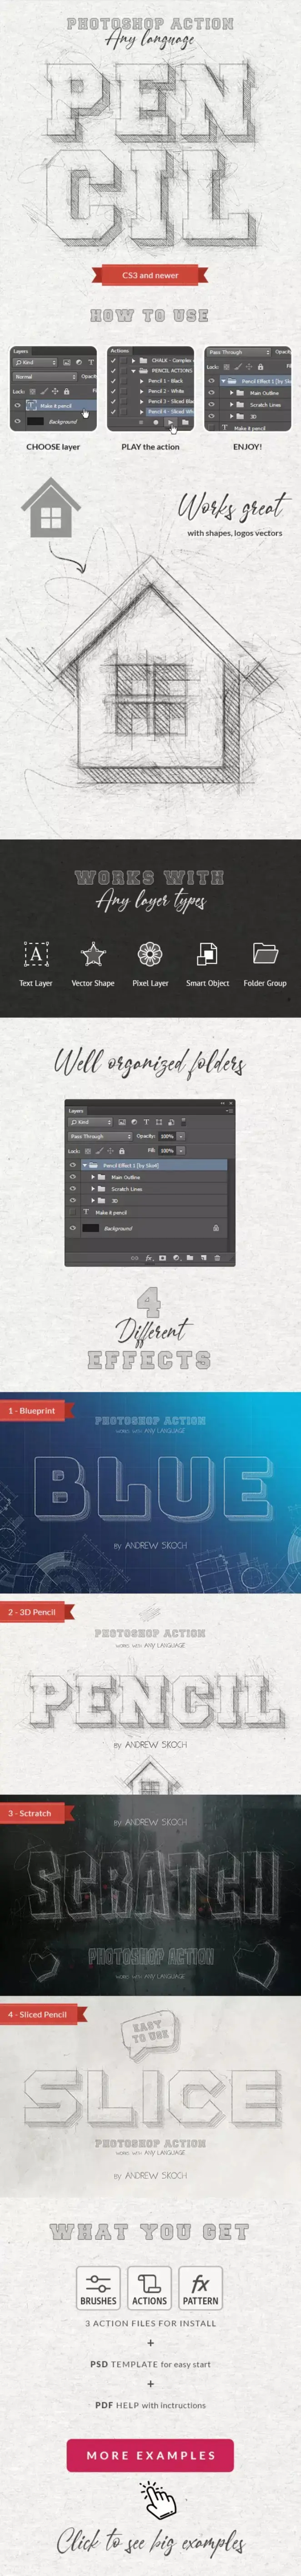Viewport: 301px width, 2576px height.
Task: Click the hand cursor icon below MORE EXAMPLES
Action: pyautogui.click(x=157, y=2500)
